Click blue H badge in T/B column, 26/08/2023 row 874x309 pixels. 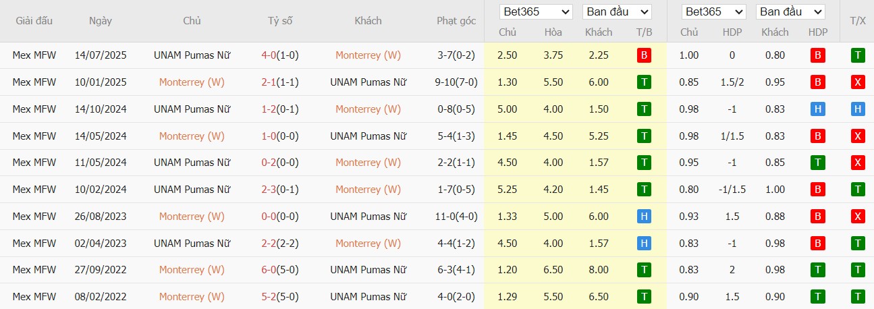[644, 217]
